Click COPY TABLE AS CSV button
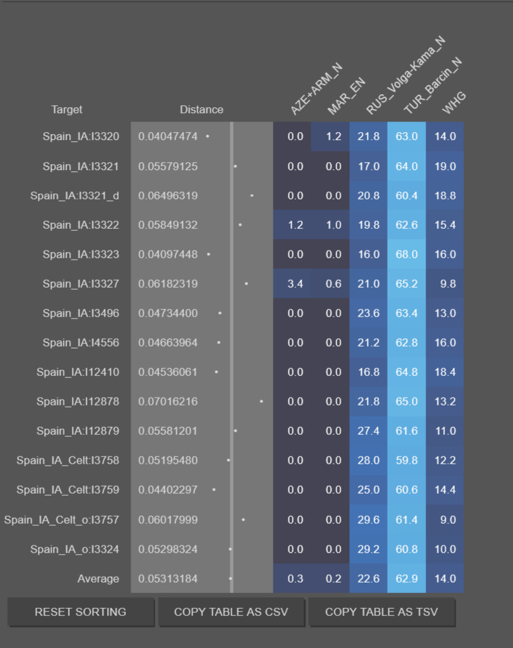The height and width of the screenshot is (648, 513). coord(231,611)
